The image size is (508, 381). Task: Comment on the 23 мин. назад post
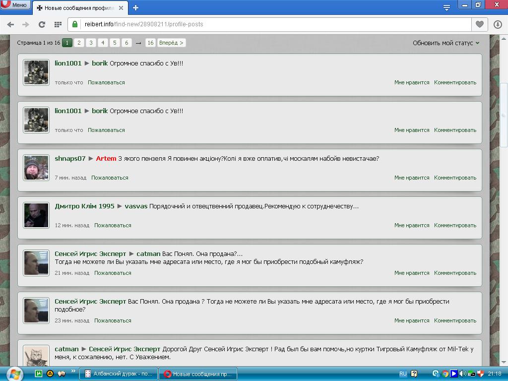click(x=455, y=320)
